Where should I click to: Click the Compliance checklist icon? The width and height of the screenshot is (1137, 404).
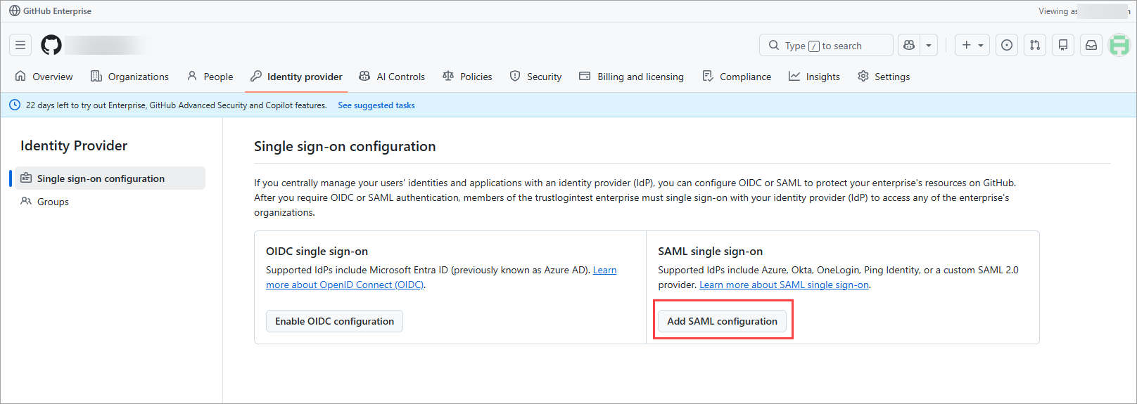(x=707, y=76)
